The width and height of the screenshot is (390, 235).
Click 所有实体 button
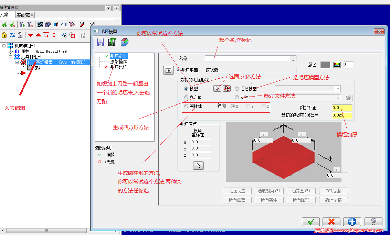pos(269,200)
